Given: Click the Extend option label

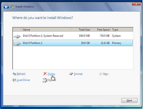Looking at the screenshot, I should coord(52,80).
